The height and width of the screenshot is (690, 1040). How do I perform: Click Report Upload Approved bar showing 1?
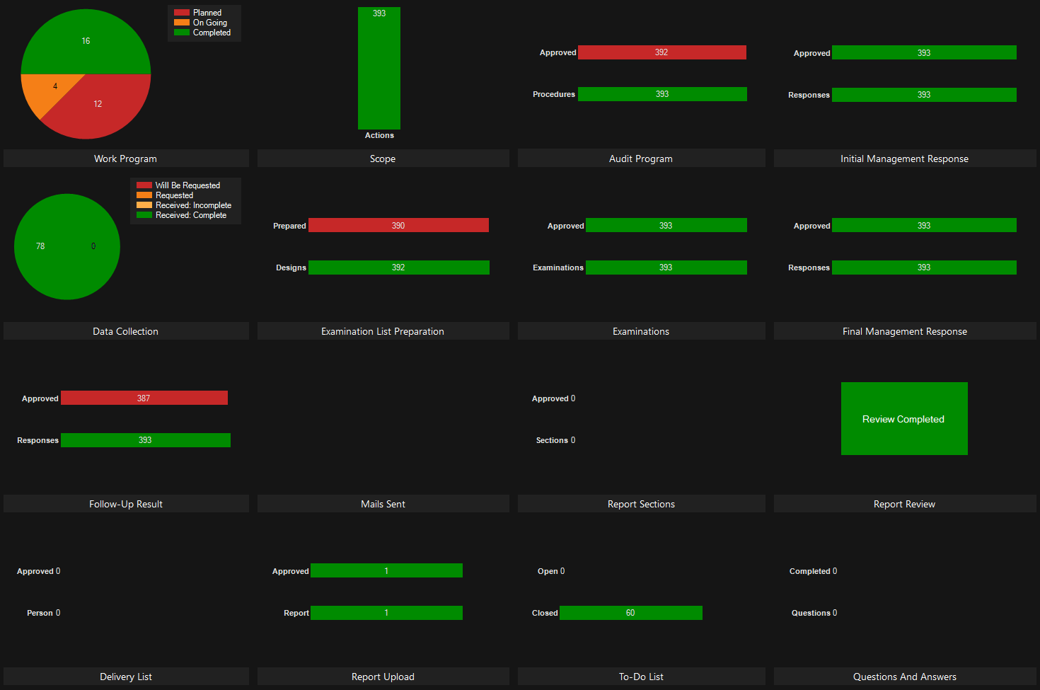click(x=386, y=570)
